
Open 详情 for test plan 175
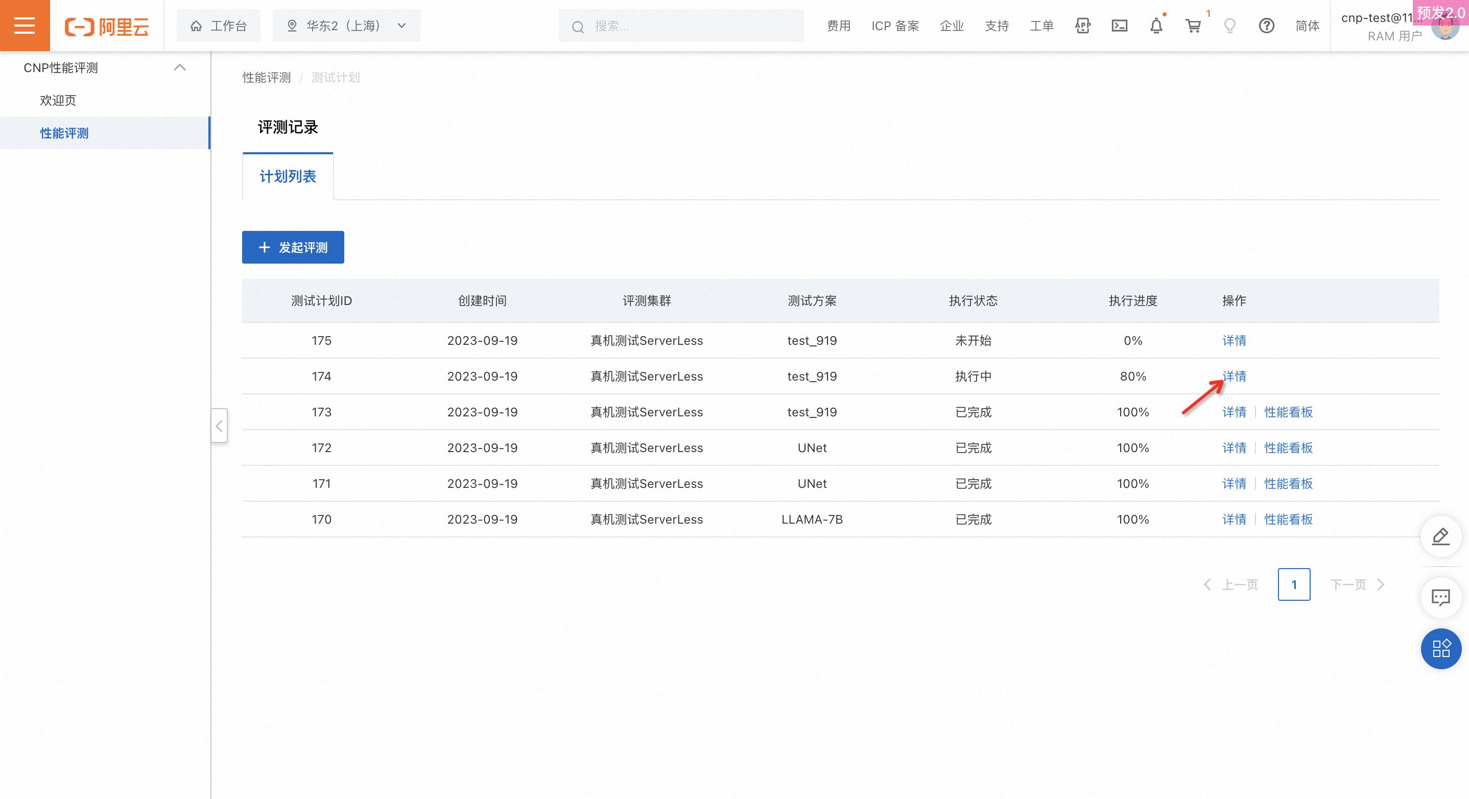click(x=1234, y=340)
